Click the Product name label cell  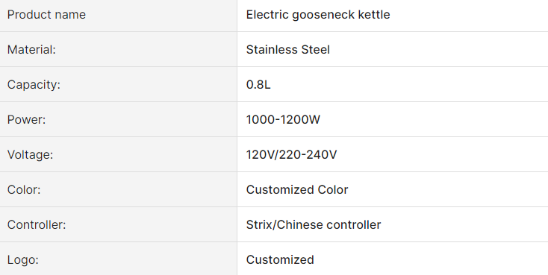pyautogui.click(x=119, y=15)
